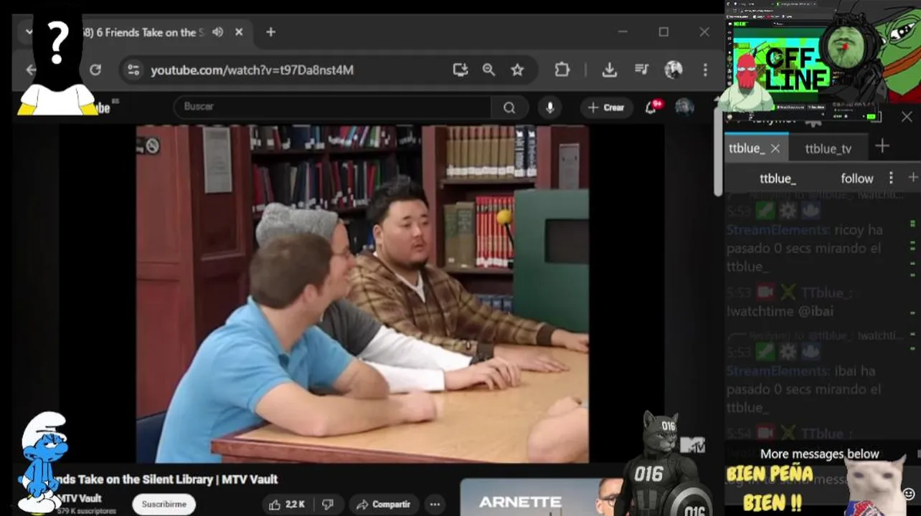The image size is (921, 516).
Task: Click the video title text
Action: point(165,479)
